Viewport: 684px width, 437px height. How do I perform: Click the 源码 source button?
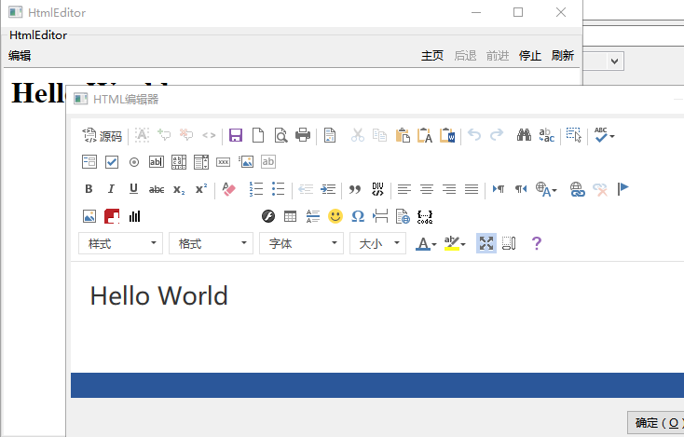pos(103,136)
